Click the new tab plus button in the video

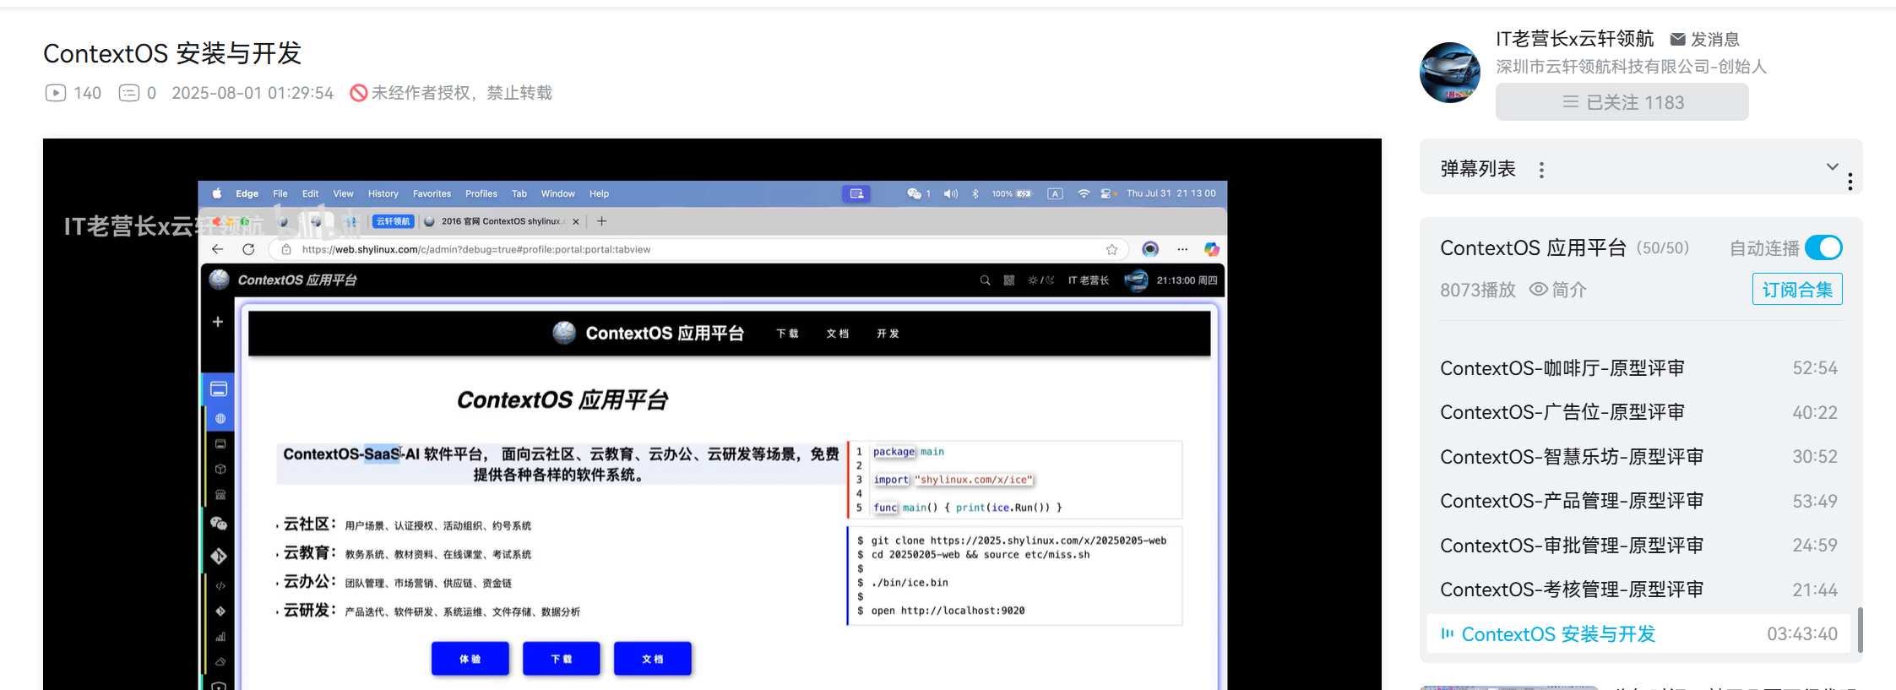click(x=601, y=221)
